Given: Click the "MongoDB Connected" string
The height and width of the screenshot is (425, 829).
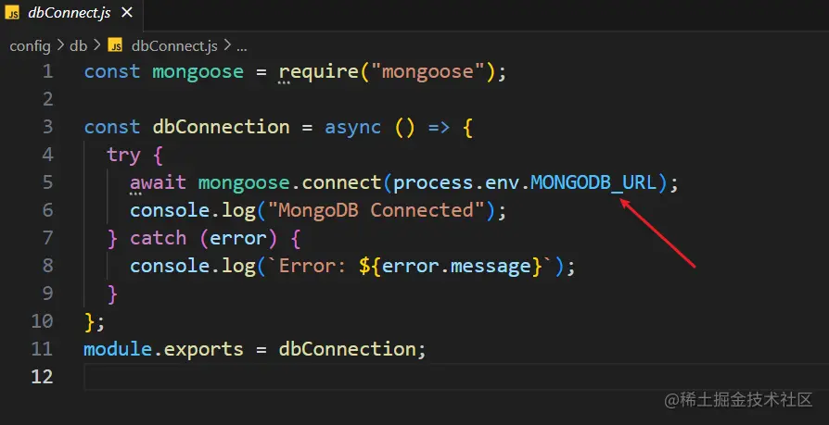Looking at the screenshot, I should click(376, 210).
